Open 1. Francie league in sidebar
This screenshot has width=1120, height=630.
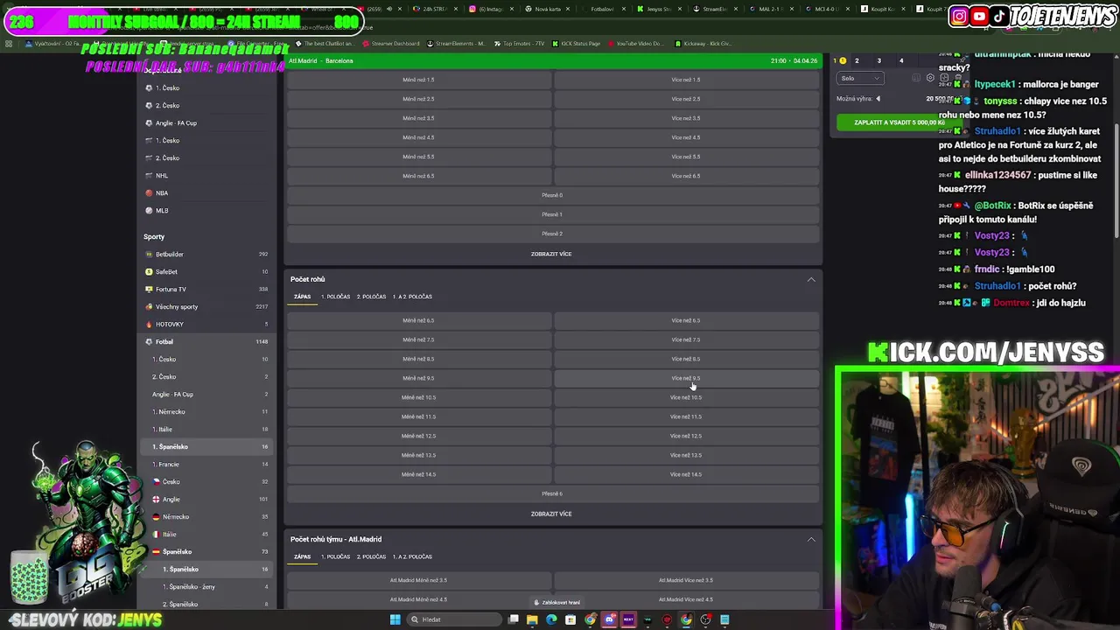pyautogui.click(x=206, y=464)
